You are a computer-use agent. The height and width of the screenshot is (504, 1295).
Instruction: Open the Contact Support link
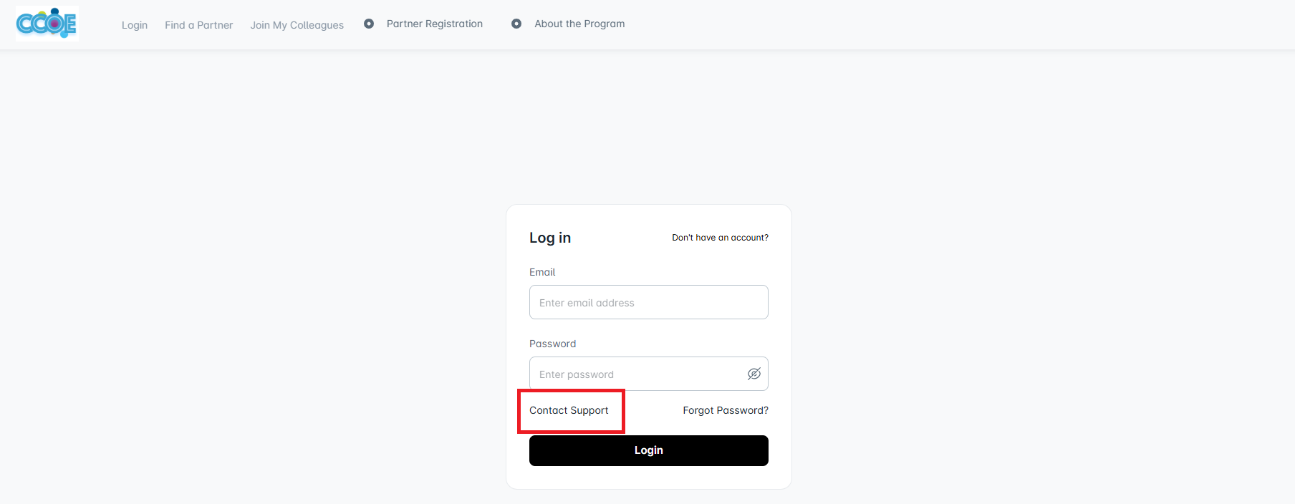[569, 410]
